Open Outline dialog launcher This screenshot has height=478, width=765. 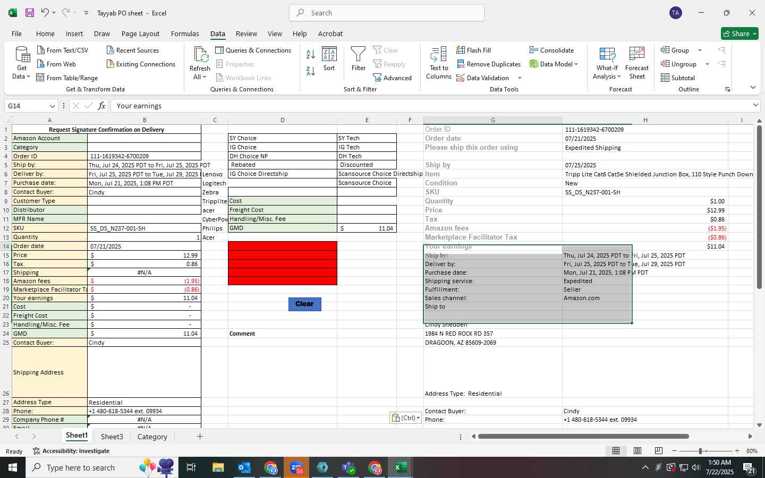pos(728,89)
